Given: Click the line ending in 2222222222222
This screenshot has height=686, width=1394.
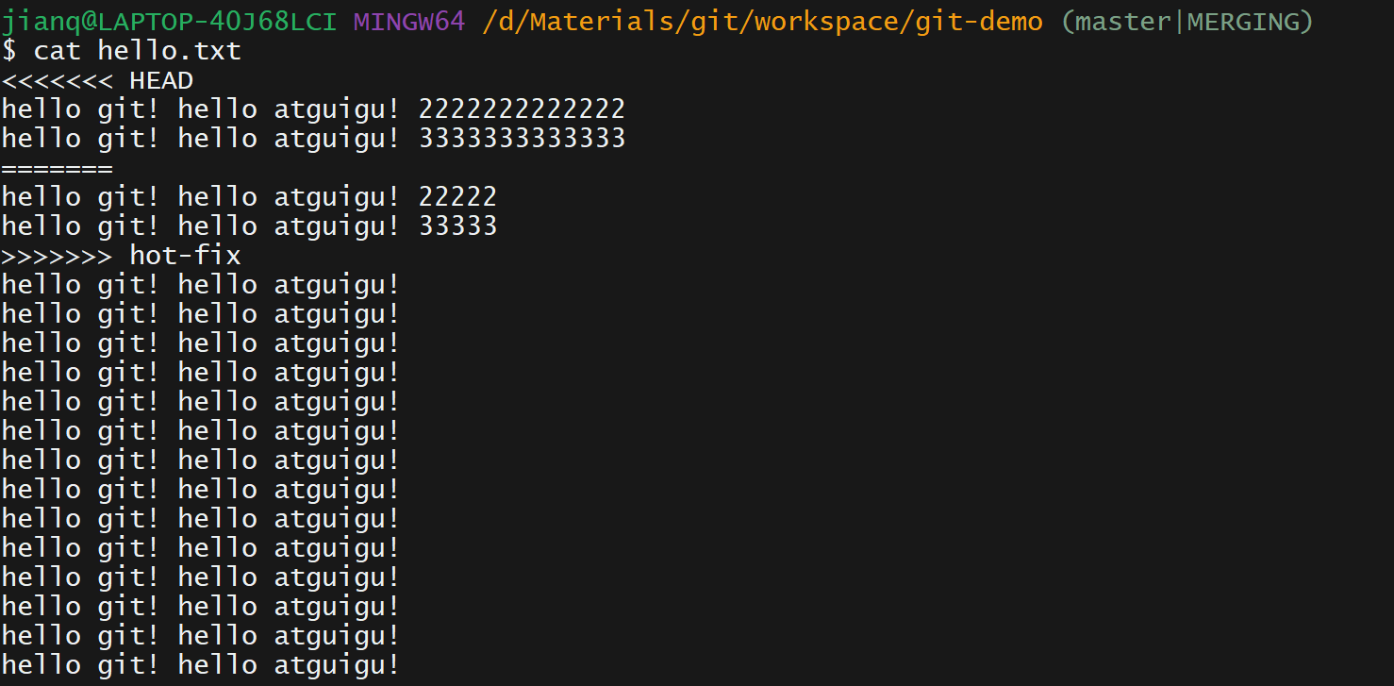Looking at the screenshot, I should point(313,109).
